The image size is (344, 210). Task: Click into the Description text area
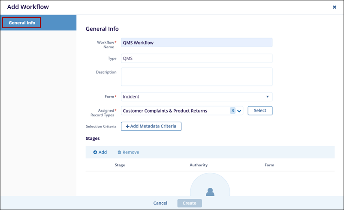coord(196,77)
